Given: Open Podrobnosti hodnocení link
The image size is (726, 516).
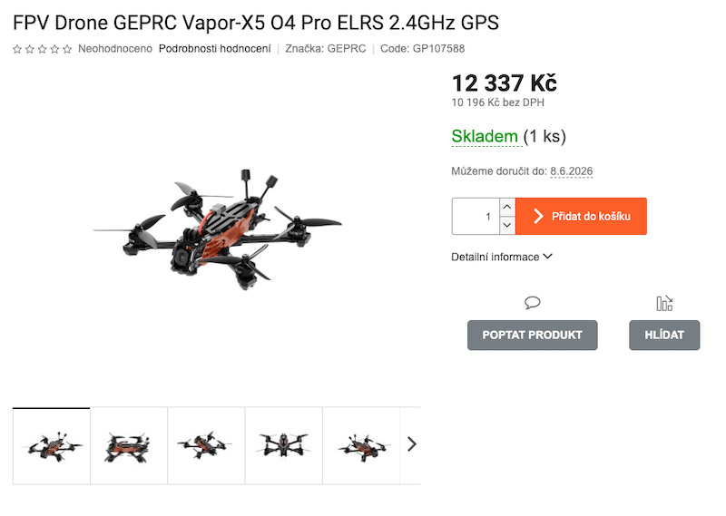Looking at the screenshot, I should click(x=214, y=49).
